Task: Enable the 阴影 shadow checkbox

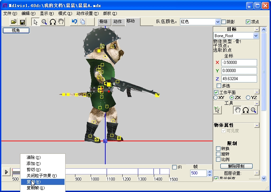Action: click(223, 22)
